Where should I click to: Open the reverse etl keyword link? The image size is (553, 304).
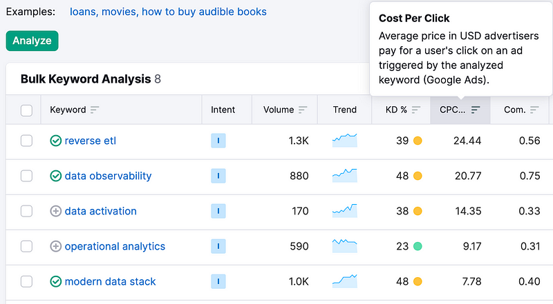tap(91, 141)
